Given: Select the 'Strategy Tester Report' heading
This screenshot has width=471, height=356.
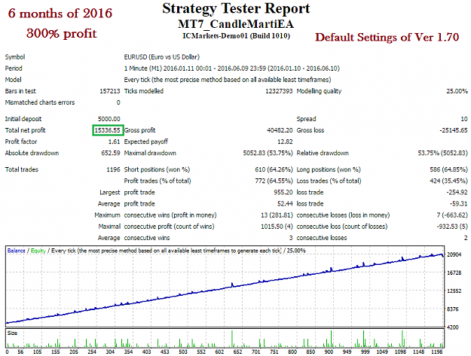Looking at the screenshot, I should click(236, 9).
